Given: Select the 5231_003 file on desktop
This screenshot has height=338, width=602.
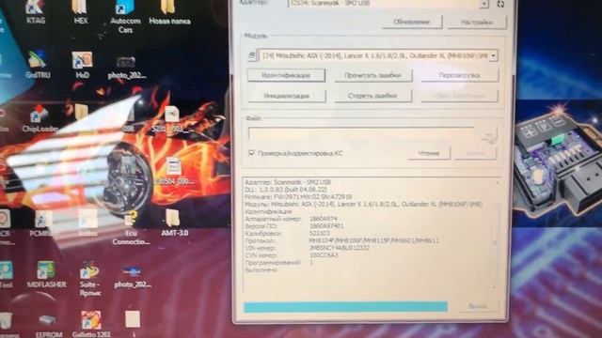Looking at the screenshot, I should point(172,119).
